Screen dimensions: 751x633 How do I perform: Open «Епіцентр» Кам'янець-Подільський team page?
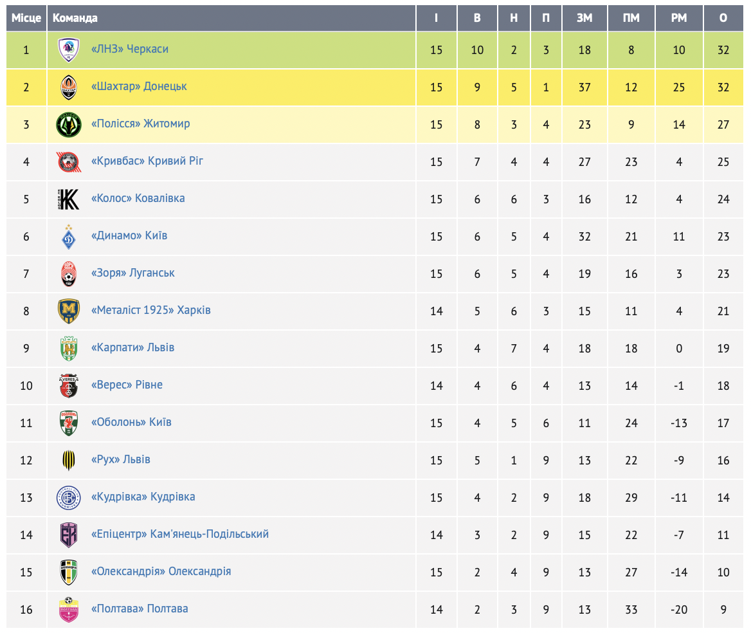point(180,534)
